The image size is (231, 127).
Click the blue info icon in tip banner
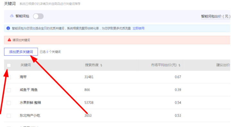pos(8,28)
